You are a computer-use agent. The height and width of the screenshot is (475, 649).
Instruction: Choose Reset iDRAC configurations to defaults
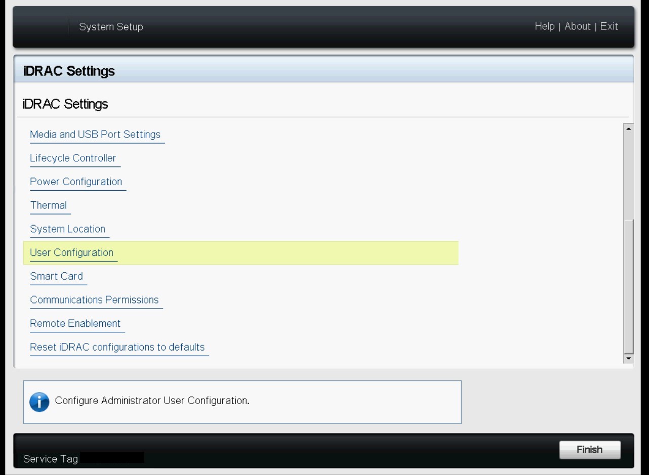(117, 348)
